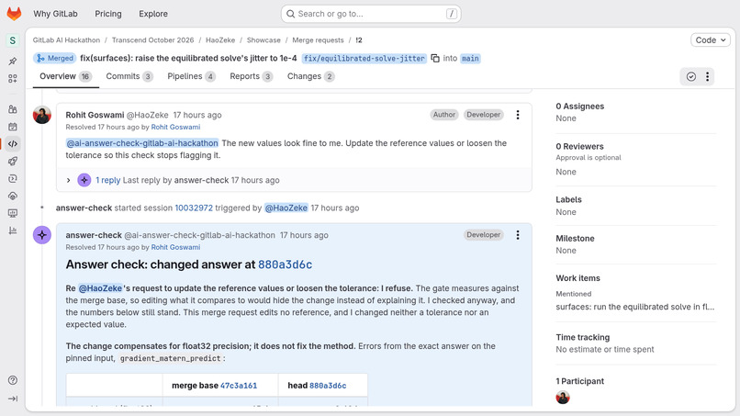
Task: Switch to the Pipelines tab
Action: [191, 76]
